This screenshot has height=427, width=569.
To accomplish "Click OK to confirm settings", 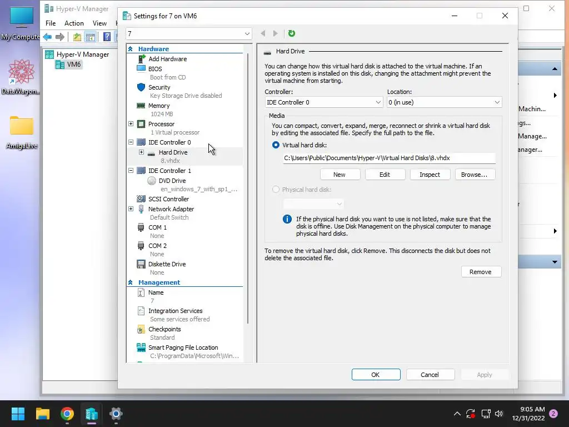I will (x=376, y=375).
